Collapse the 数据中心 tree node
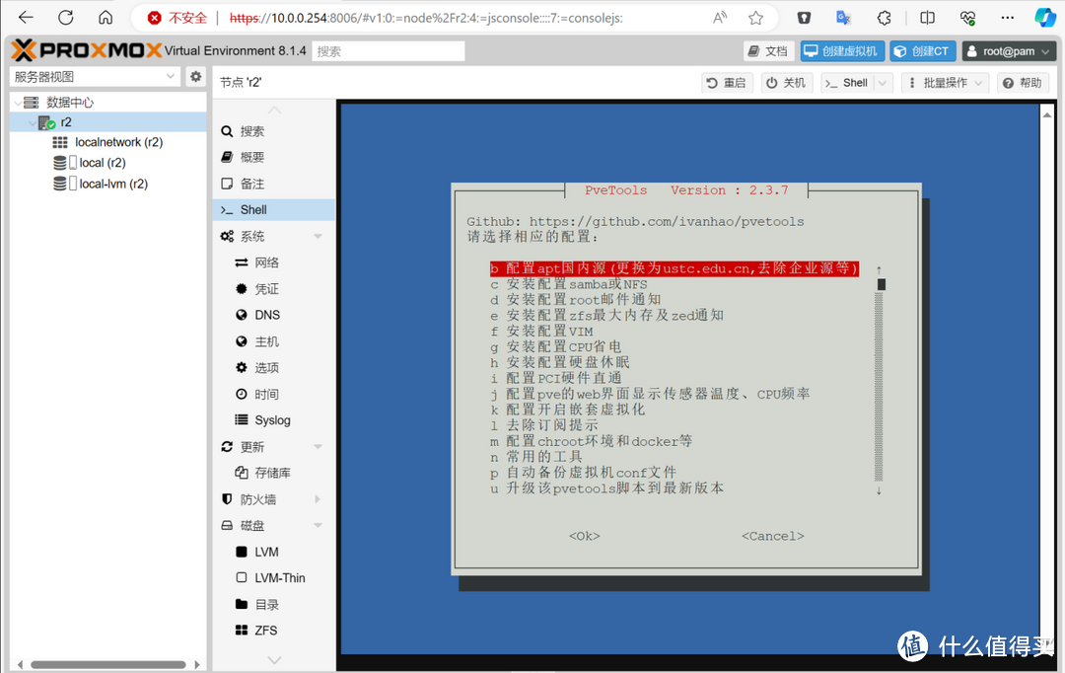 17,103
